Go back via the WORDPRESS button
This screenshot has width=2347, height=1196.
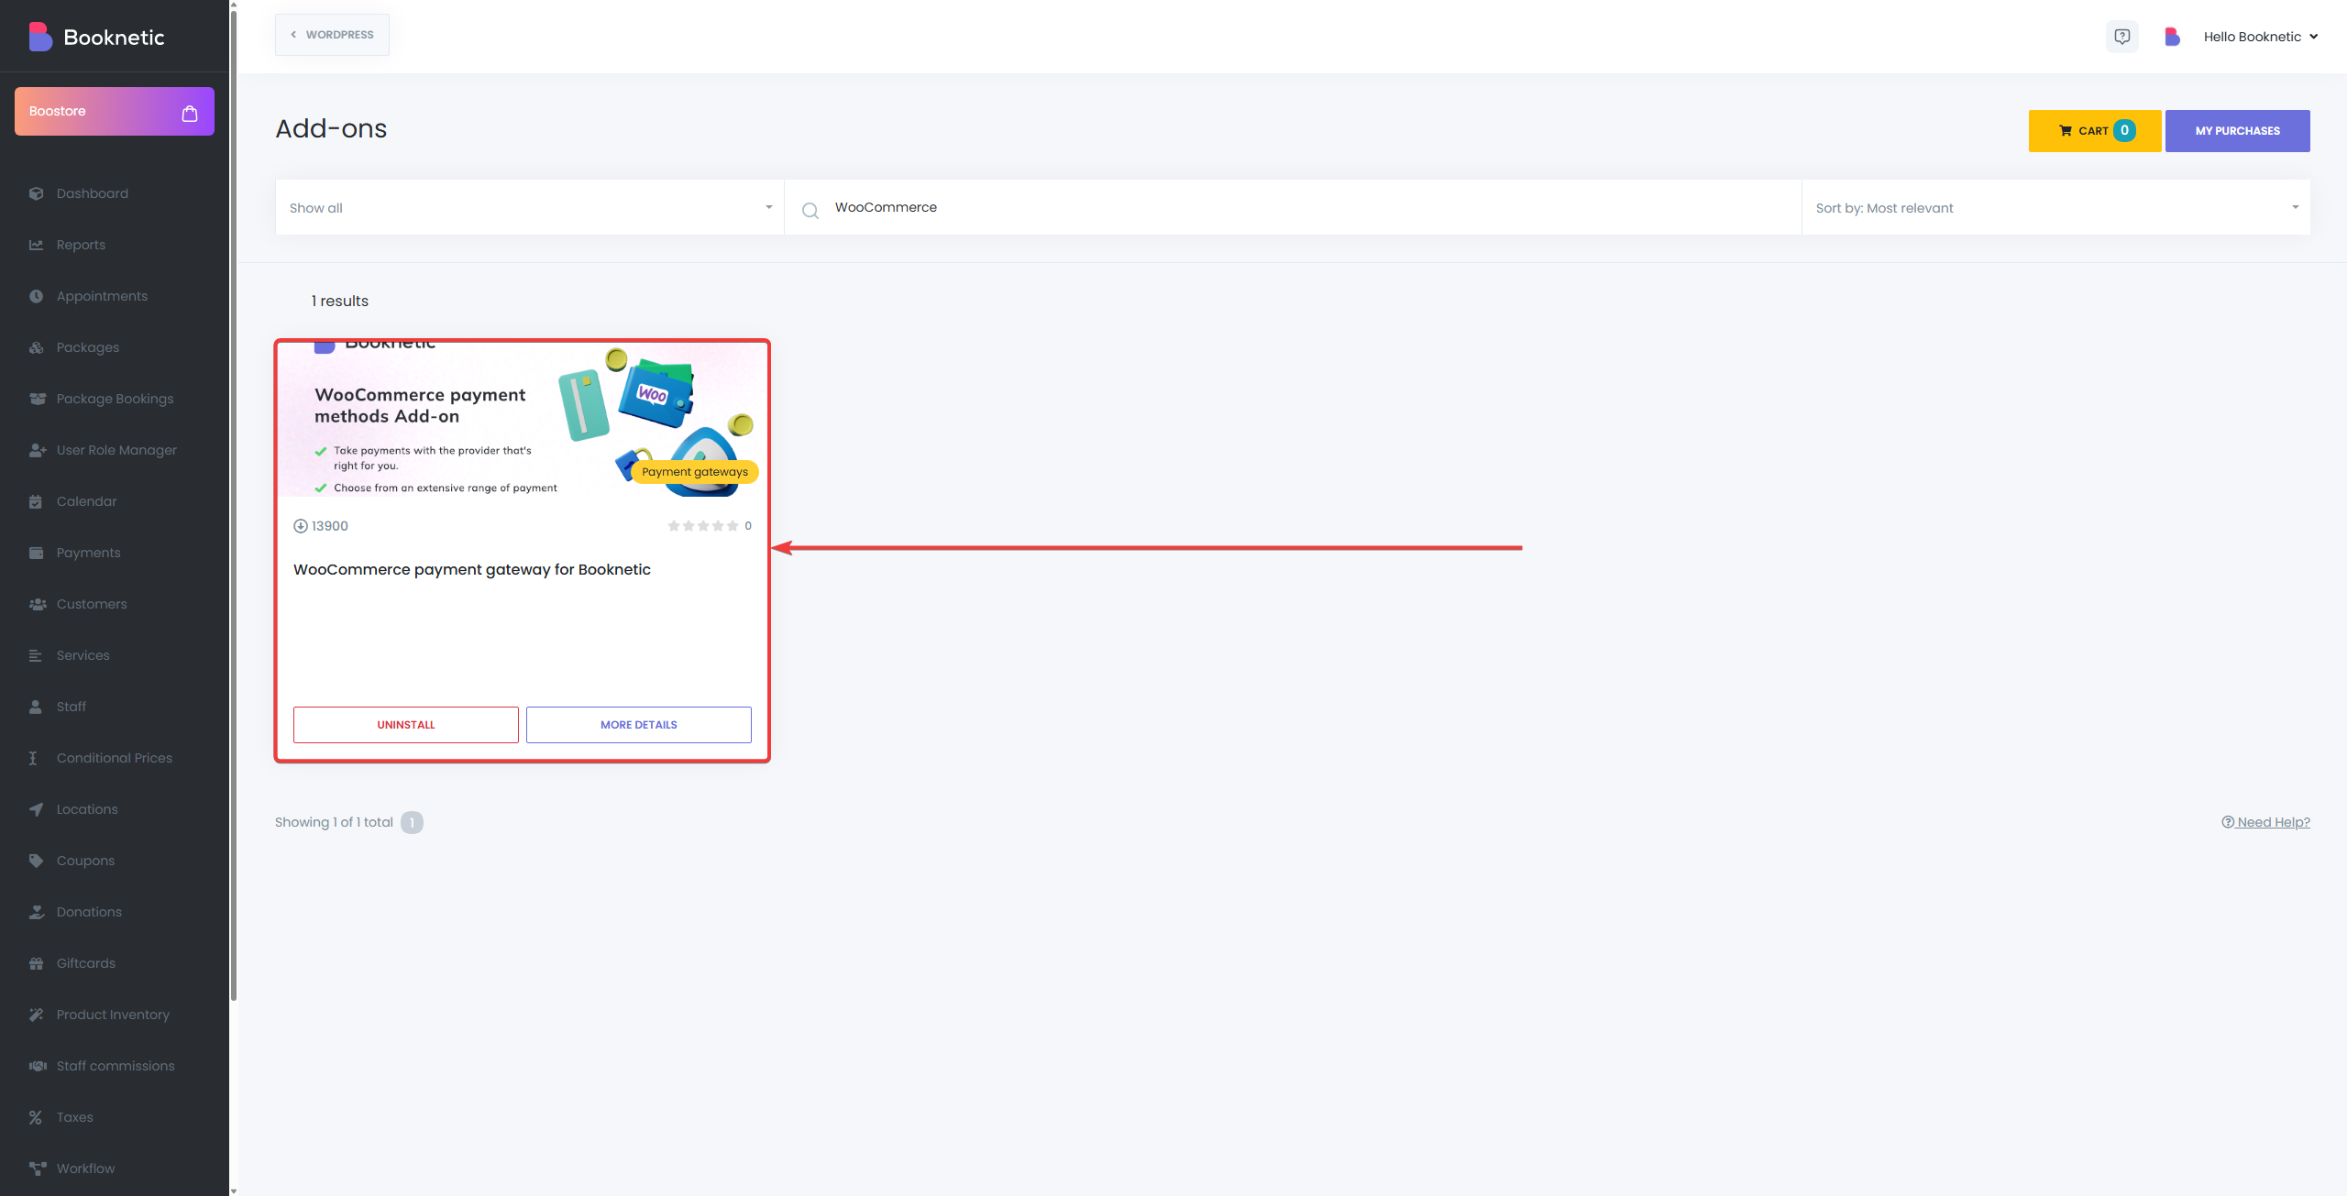[x=332, y=35]
